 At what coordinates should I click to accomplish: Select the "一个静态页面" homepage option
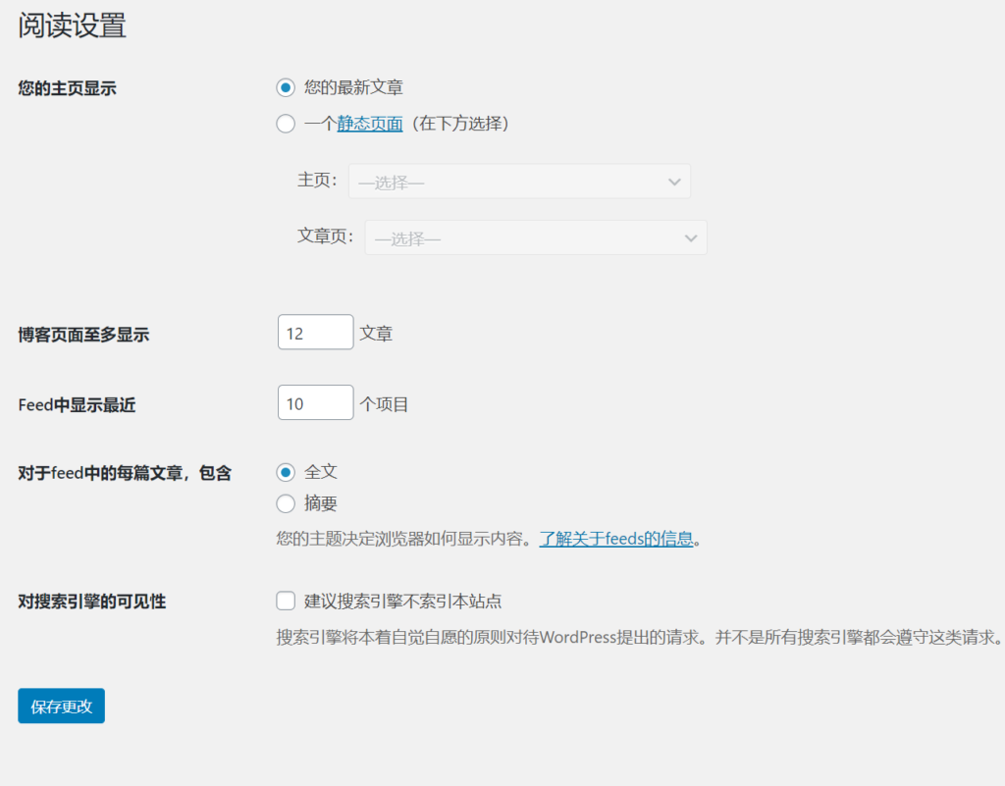pos(285,124)
